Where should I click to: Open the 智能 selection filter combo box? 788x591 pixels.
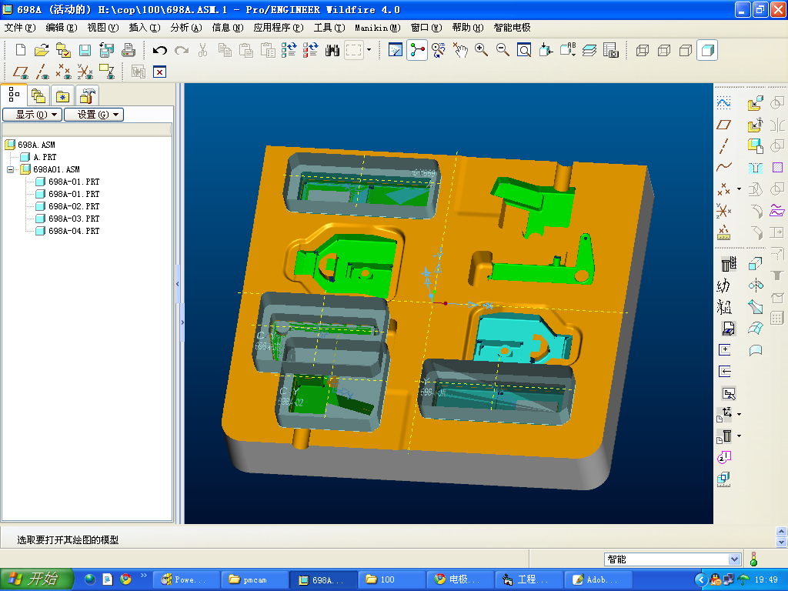(x=673, y=559)
